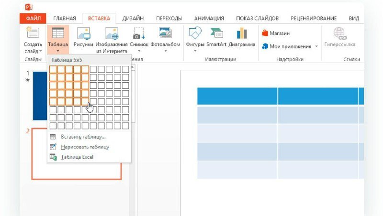Expand the Мои приложения dropdown arrow
Screen dimensions: 383x216
pyautogui.click(x=316, y=46)
